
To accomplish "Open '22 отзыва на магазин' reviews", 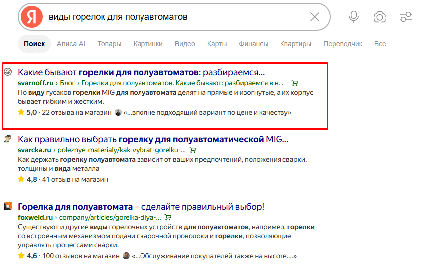I will [76, 112].
